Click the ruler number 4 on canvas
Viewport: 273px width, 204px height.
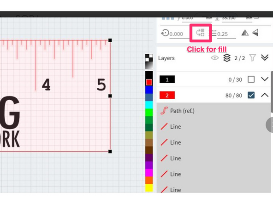pyautogui.click(x=46, y=85)
